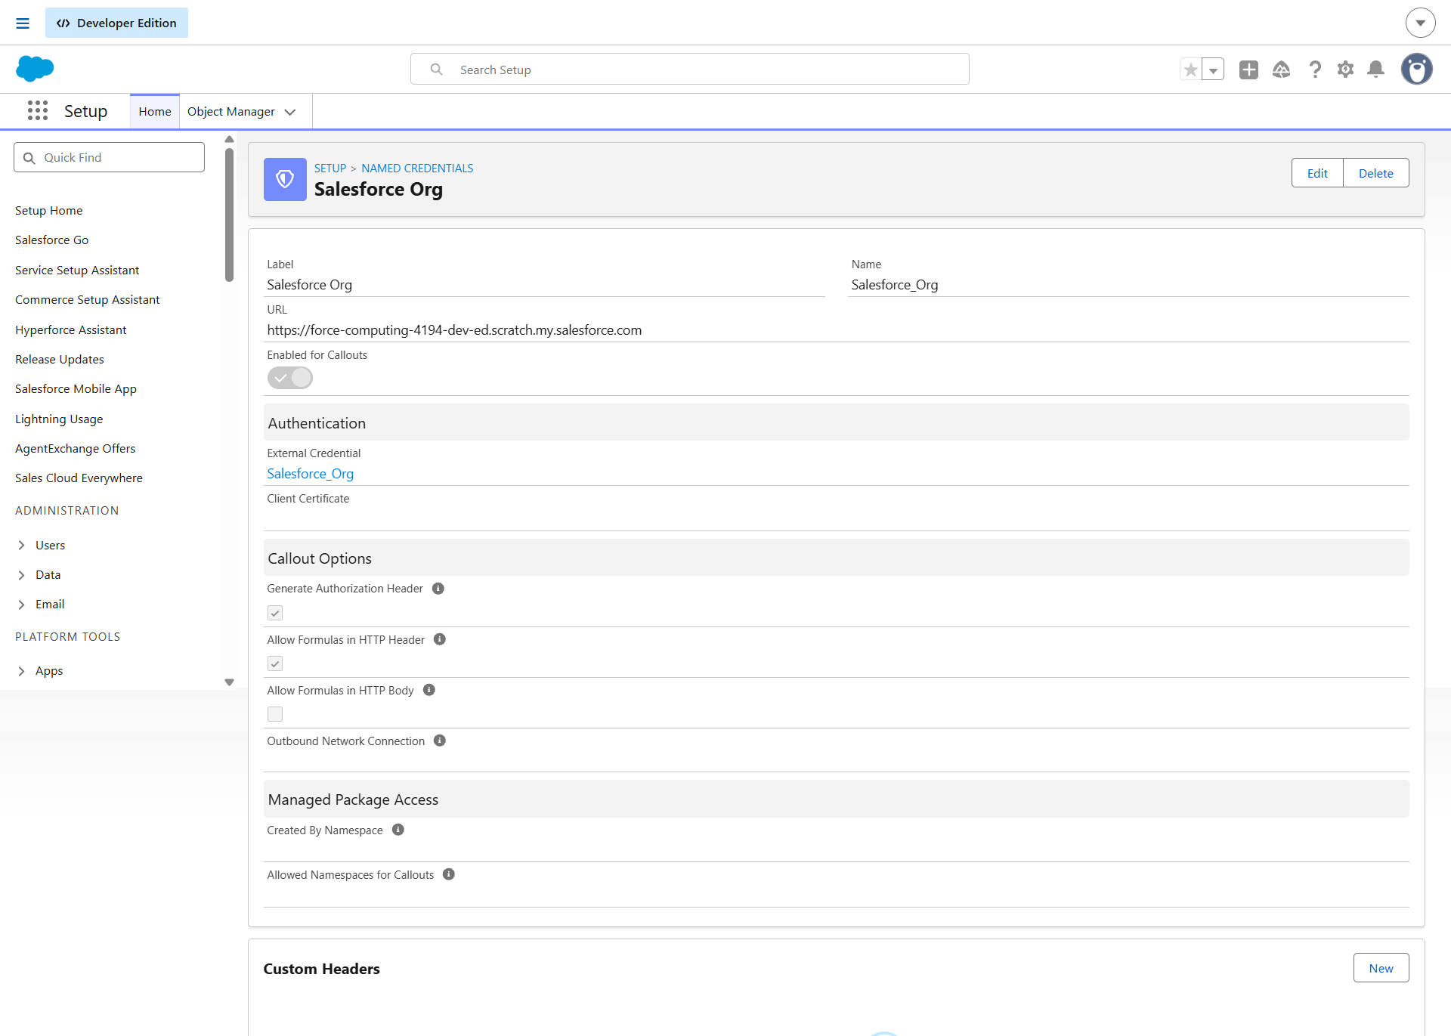Open Commerce Setup Assistant
Viewport: 1451px width, 1036px height.
pyautogui.click(x=88, y=299)
